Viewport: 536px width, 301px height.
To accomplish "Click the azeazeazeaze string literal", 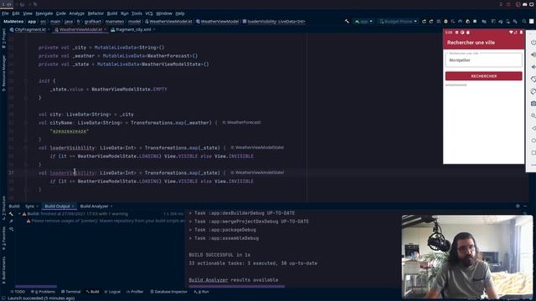I will [x=70, y=131].
